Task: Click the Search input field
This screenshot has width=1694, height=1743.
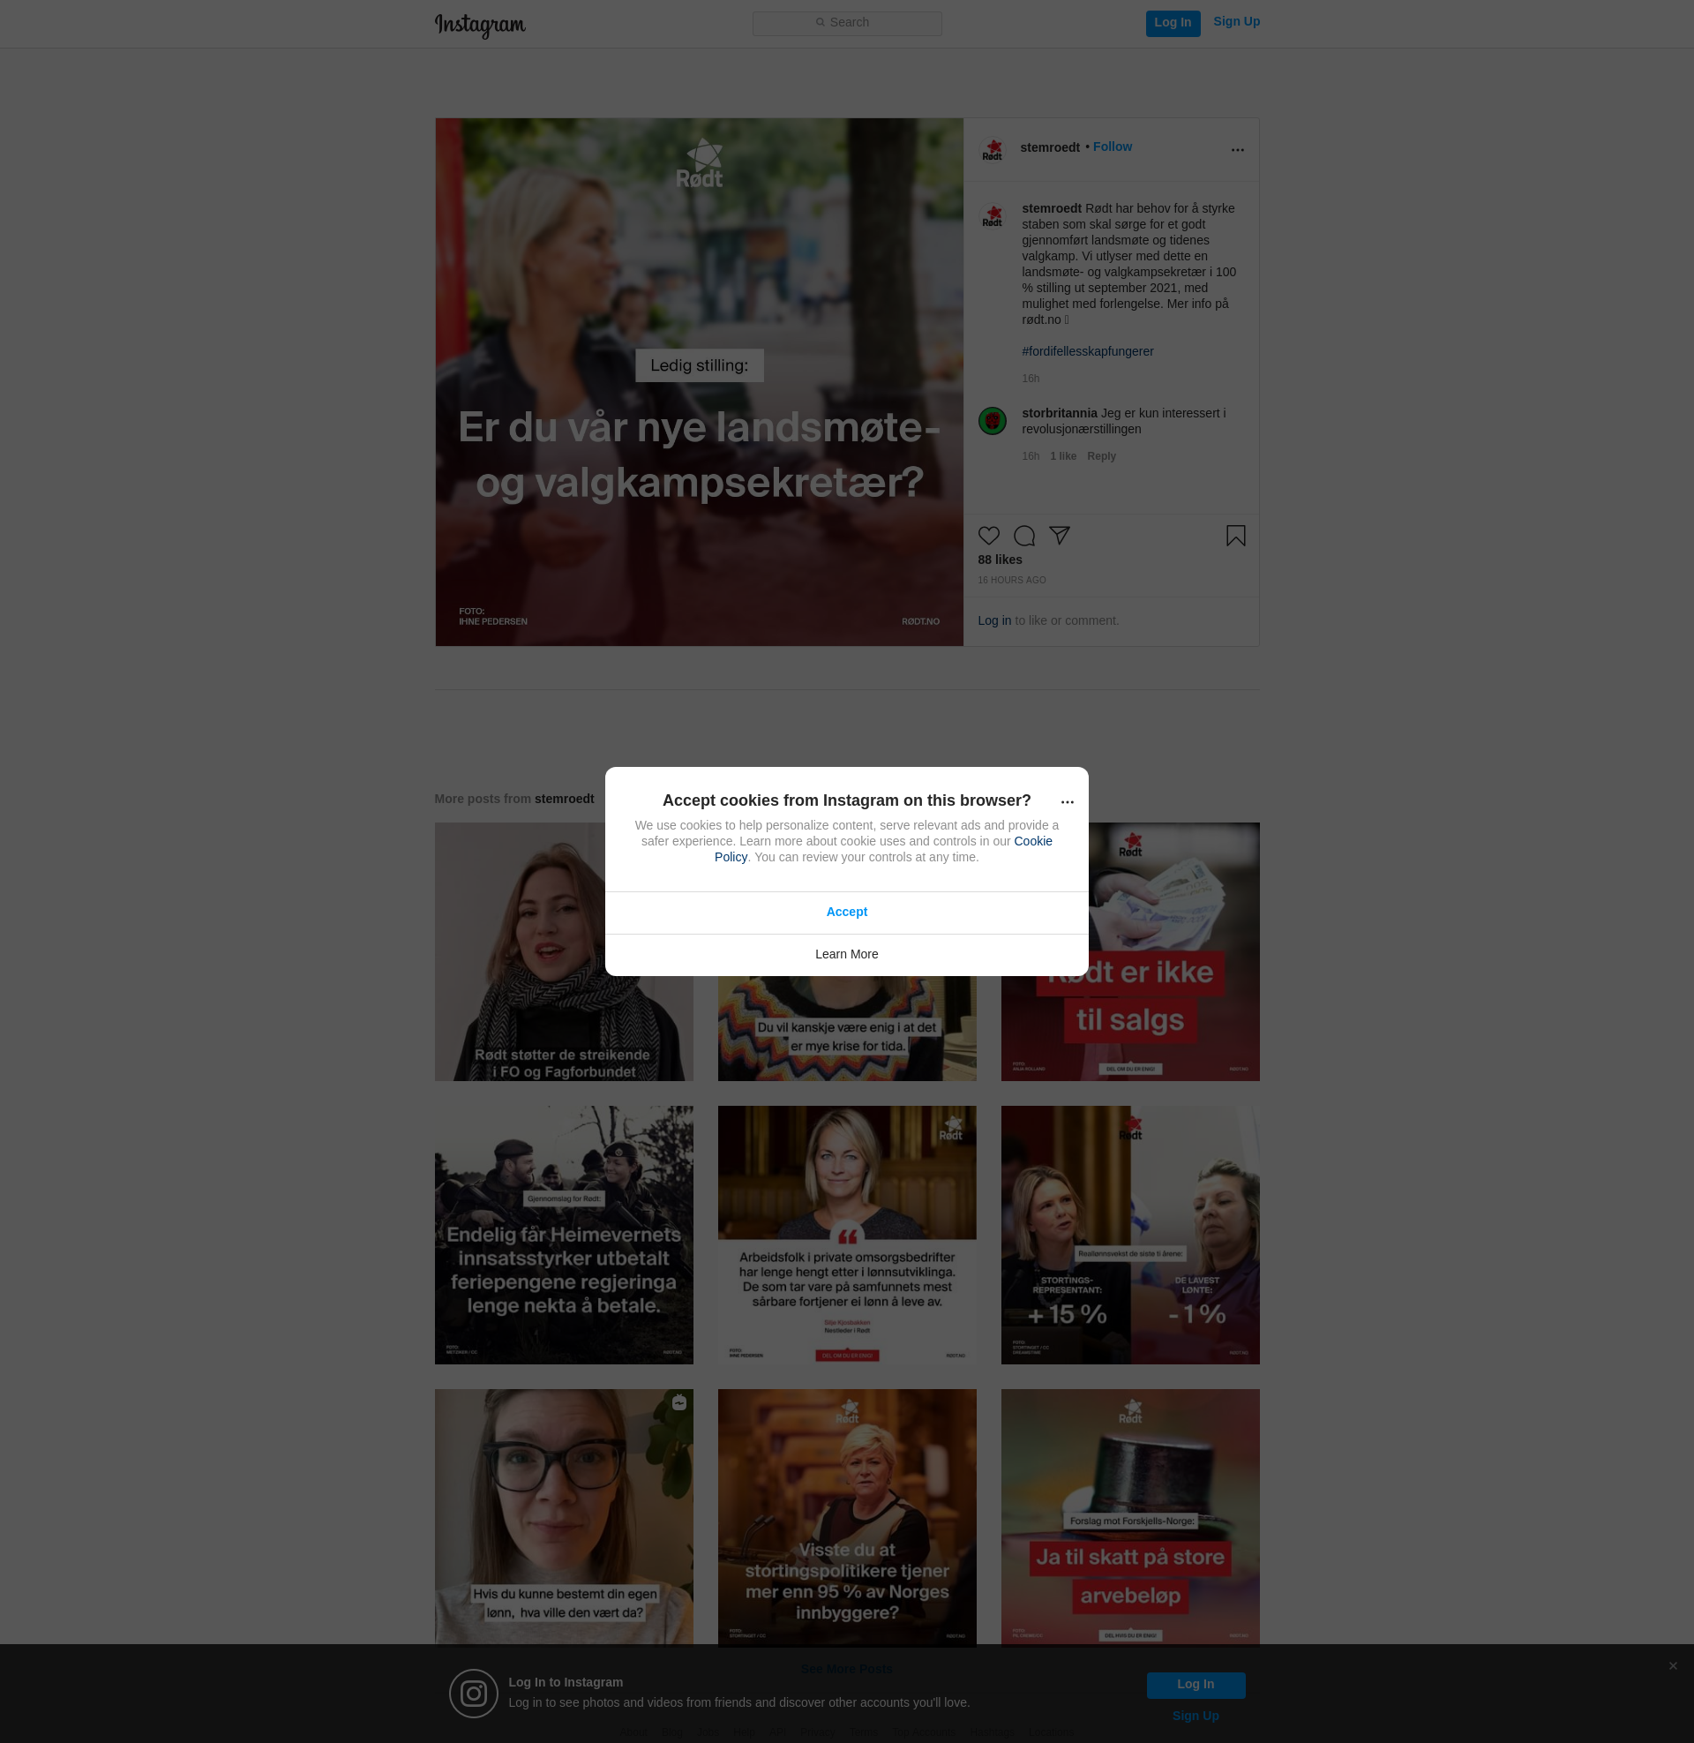Action: coord(847,23)
